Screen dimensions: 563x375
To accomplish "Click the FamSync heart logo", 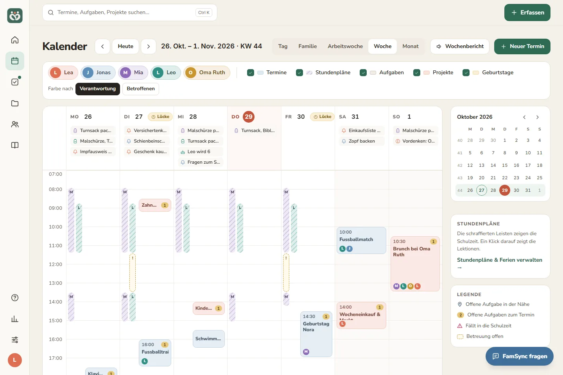I will (15, 16).
